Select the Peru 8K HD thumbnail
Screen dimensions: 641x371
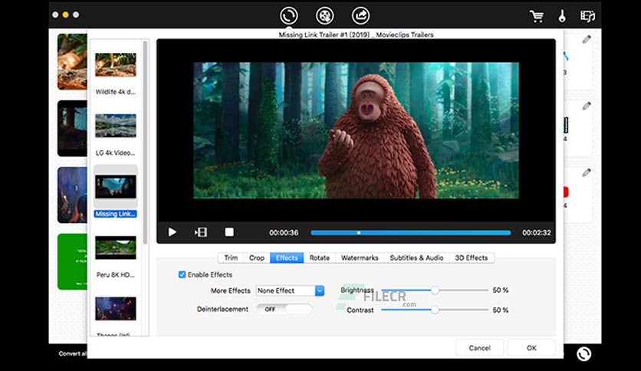tap(116, 248)
